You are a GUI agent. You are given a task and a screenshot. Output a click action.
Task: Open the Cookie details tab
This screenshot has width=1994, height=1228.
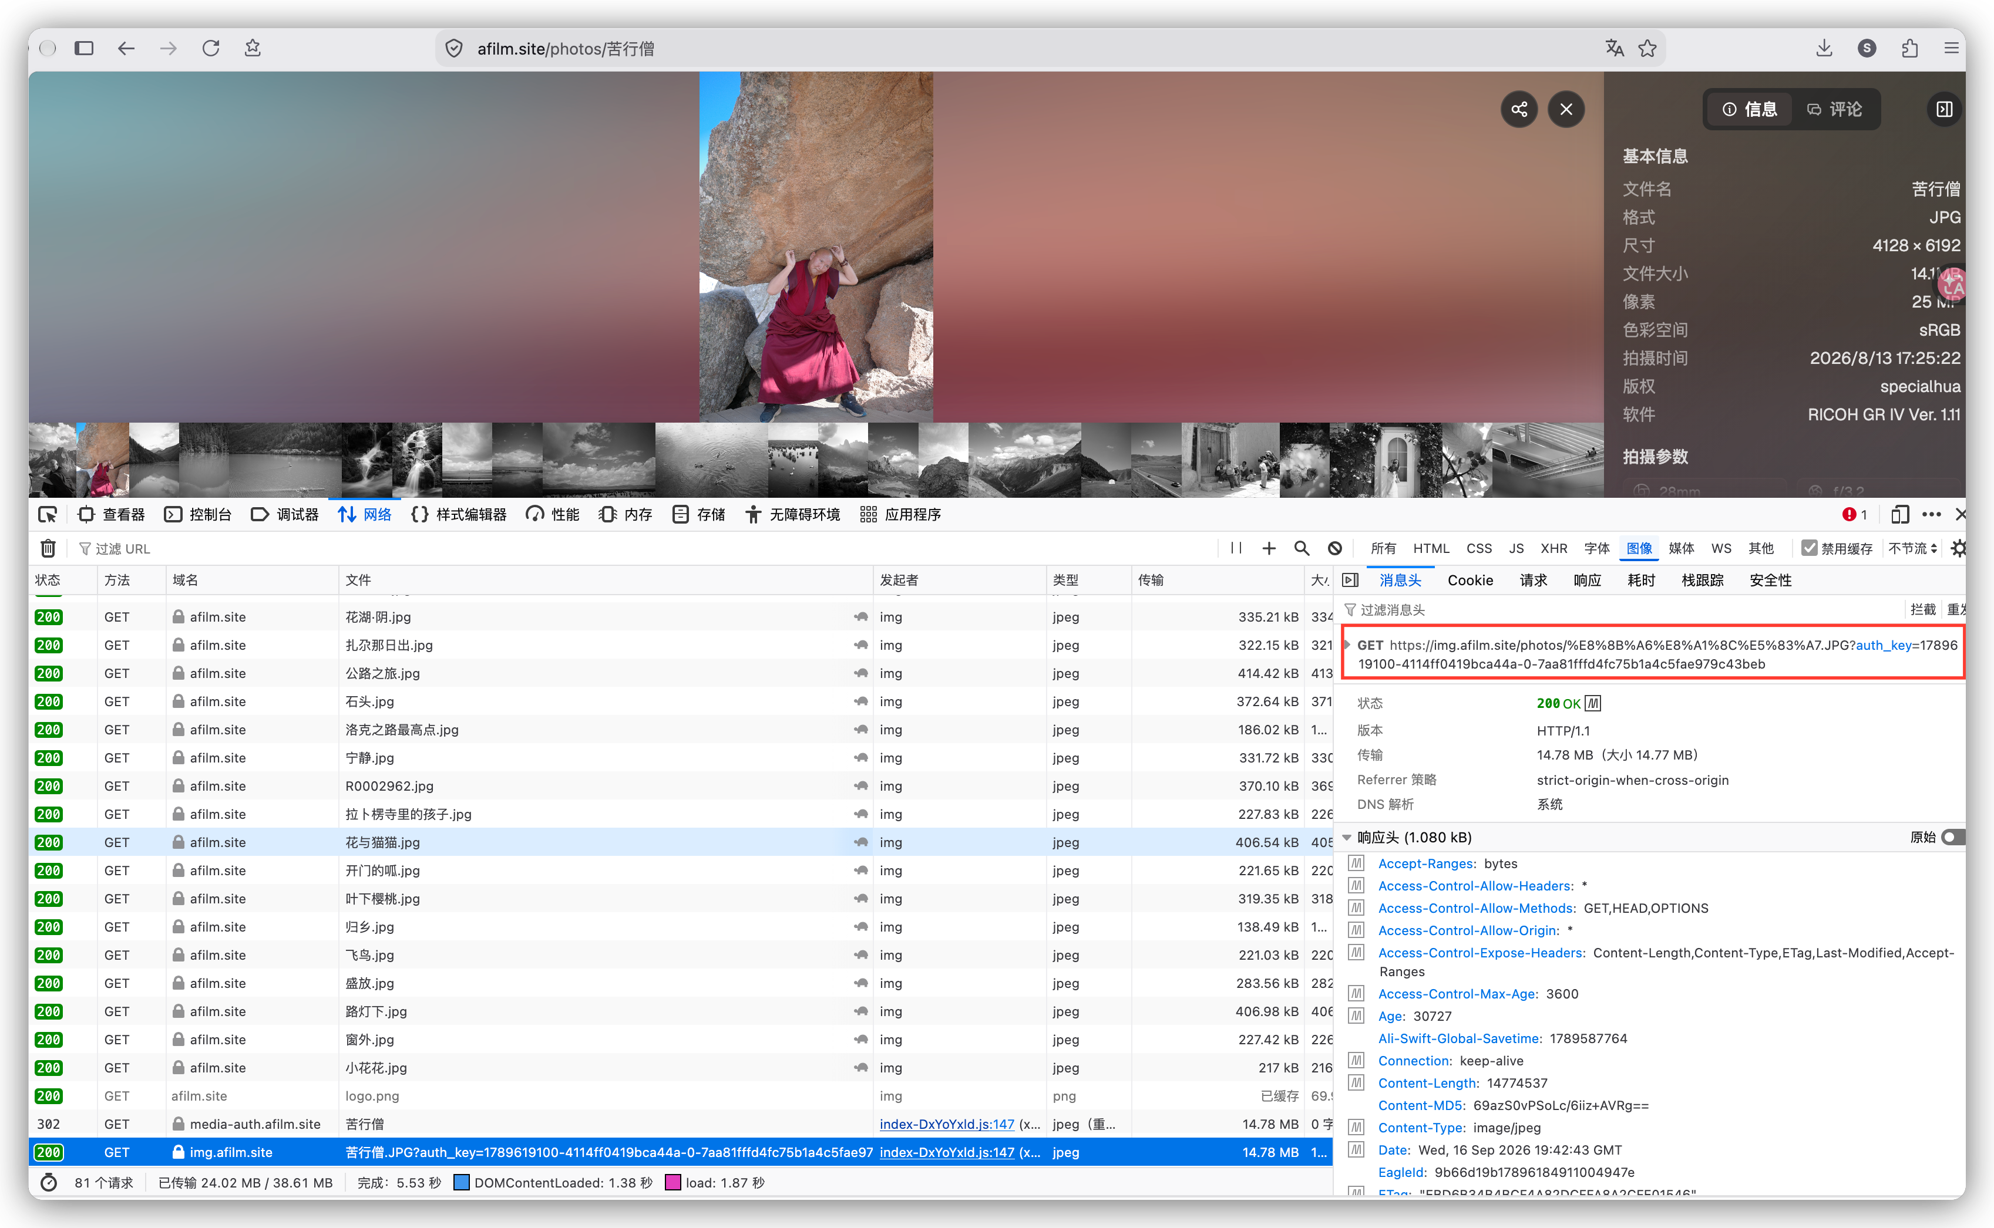(x=1470, y=580)
